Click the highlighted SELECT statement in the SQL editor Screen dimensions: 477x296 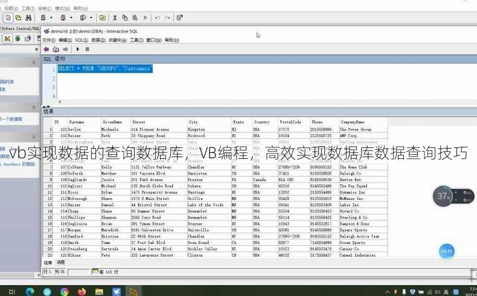click(105, 69)
